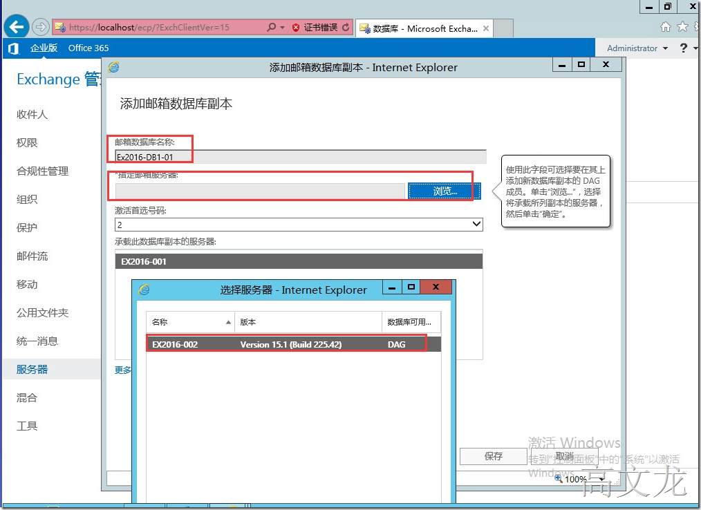The width and height of the screenshot is (701, 510).
Task: Refresh the page via address bar icon
Action: click(x=346, y=27)
